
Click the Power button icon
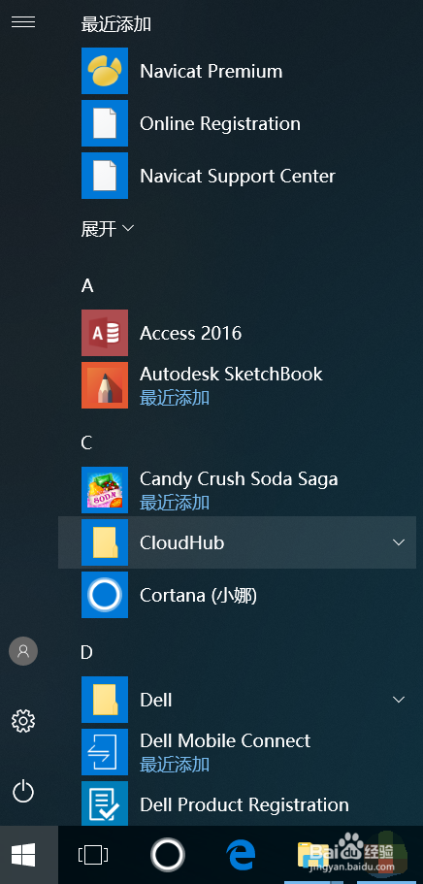pos(23,792)
